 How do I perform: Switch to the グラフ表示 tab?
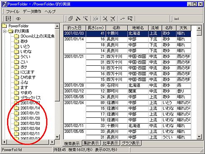131,143
